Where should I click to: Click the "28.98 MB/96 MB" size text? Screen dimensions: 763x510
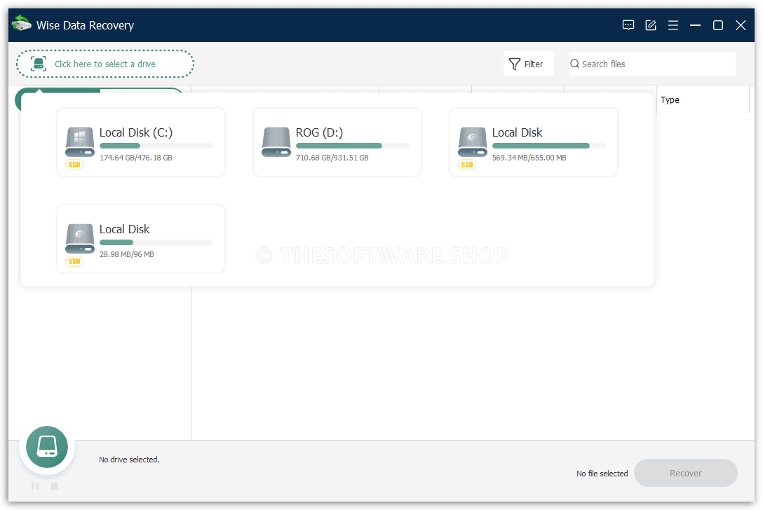coord(126,254)
